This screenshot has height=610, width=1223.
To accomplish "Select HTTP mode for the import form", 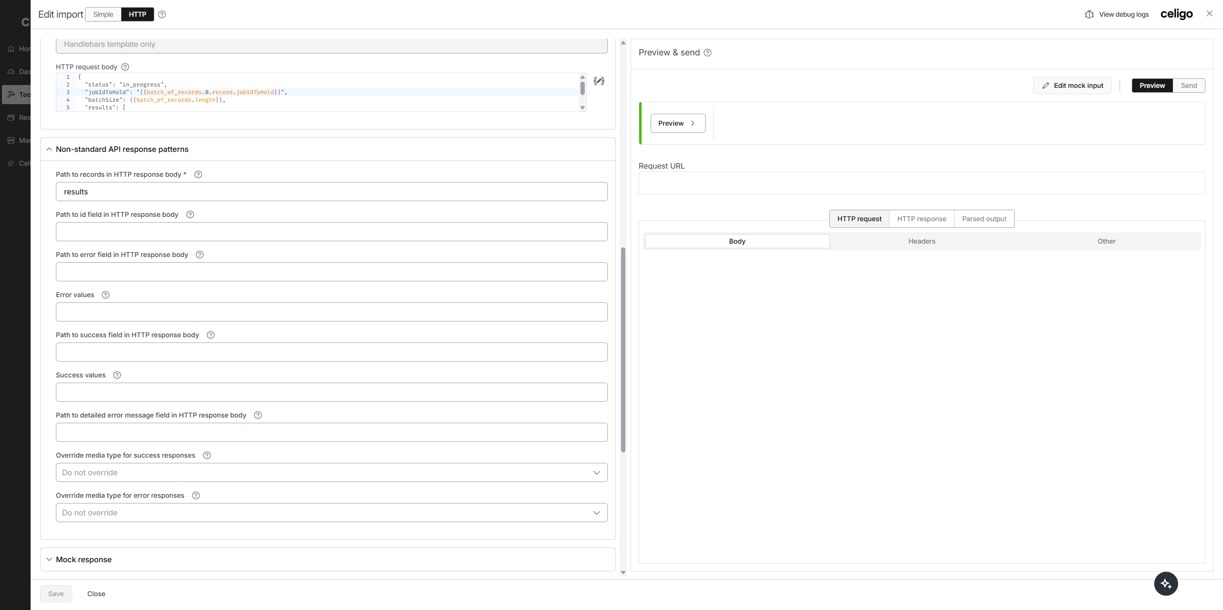I will point(138,14).
